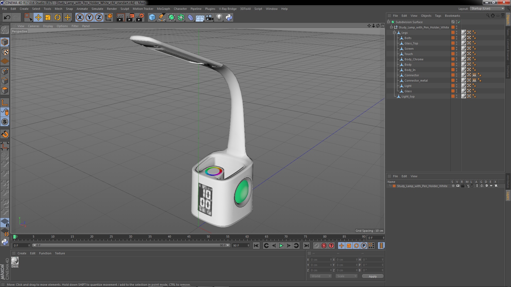Add a Floor scene object icon

click(x=200, y=18)
